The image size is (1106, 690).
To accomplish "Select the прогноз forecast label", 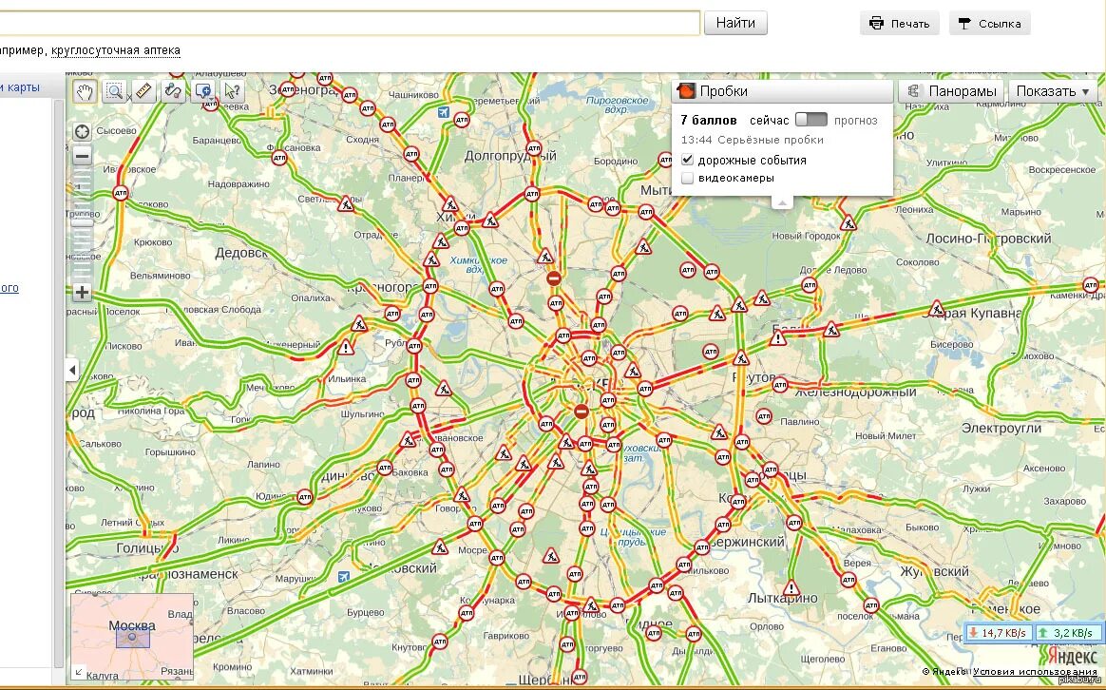I will tap(855, 121).
